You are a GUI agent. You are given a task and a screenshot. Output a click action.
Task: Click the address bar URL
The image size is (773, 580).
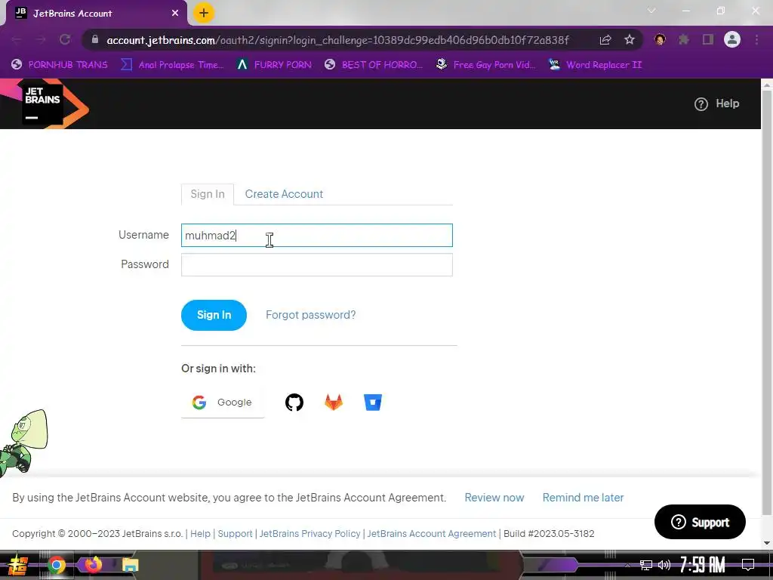pos(337,40)
